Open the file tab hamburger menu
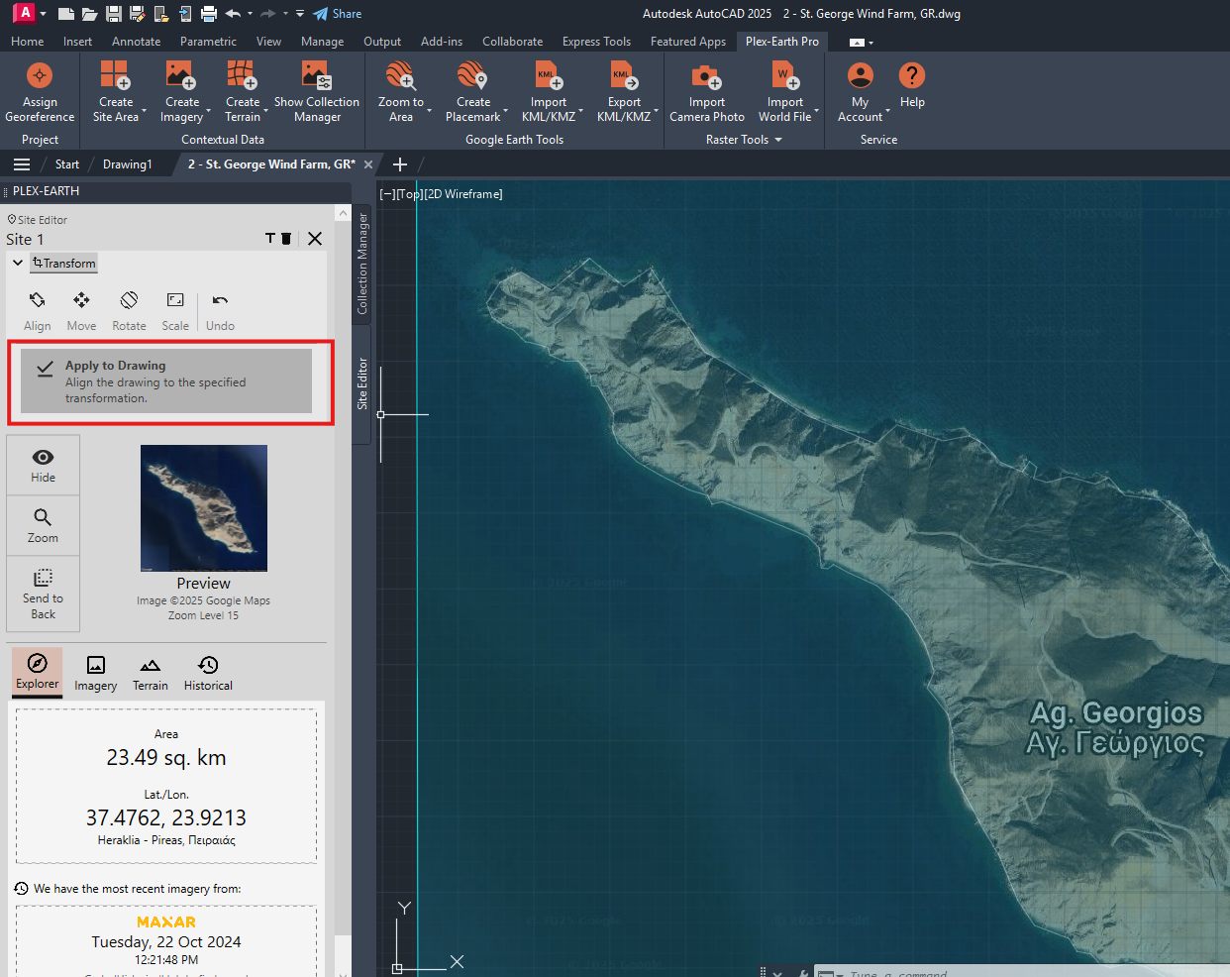Image resolution: width=1230 pixels, height=977 pixels. (22, 164)
